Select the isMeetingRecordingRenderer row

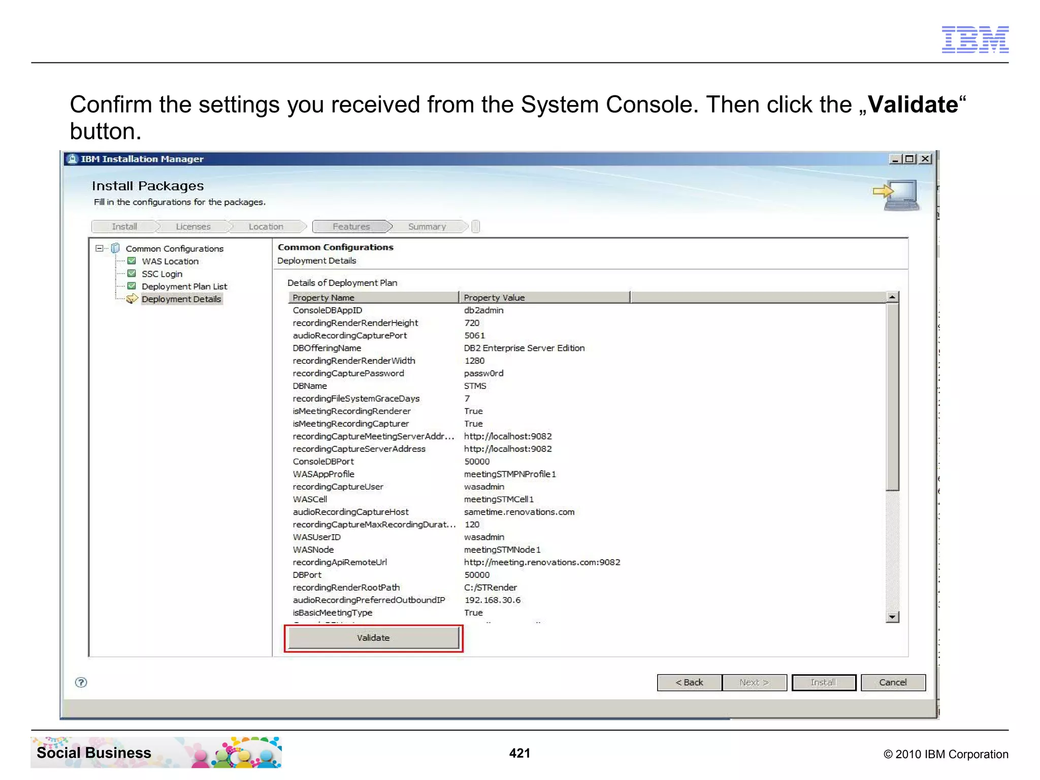coord(587,411)
